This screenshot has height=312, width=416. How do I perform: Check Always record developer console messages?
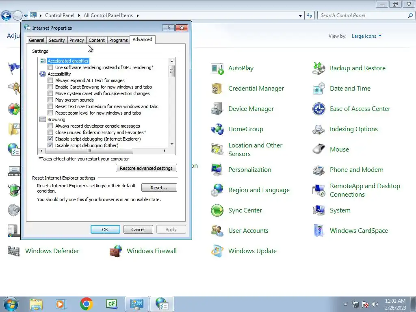pyautogui.click(x=50, y=126)
